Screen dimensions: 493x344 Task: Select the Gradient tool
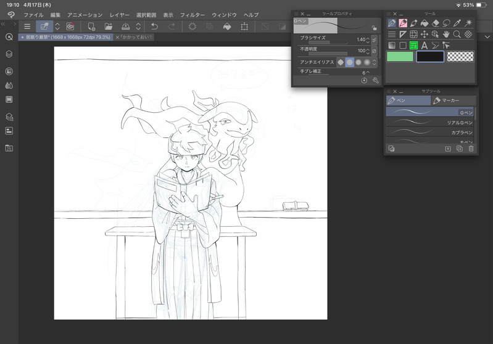click(x=392, y=46)
